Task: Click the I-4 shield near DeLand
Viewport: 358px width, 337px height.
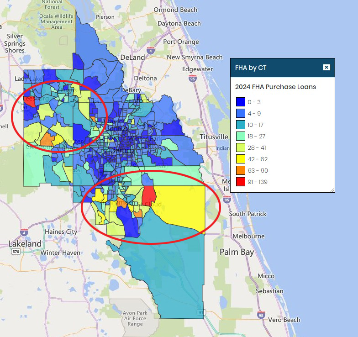Action: pos(151,50)
